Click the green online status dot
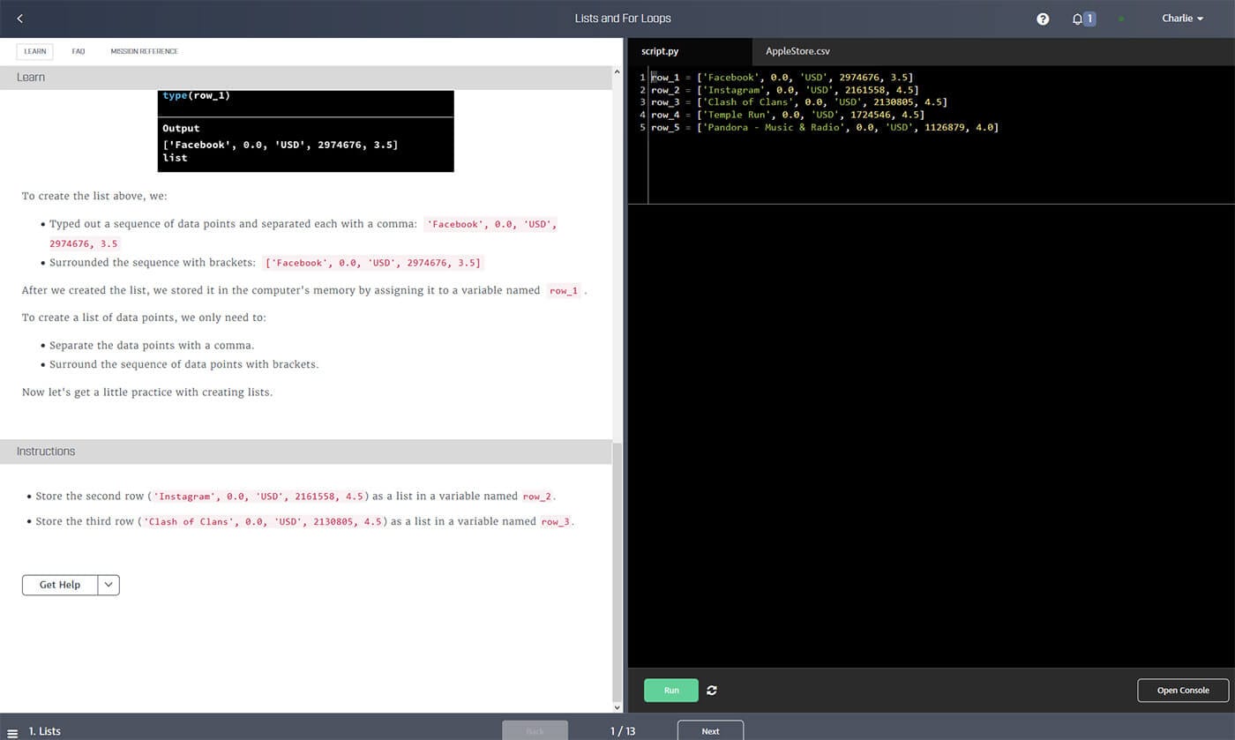 (x=1121, y=19)
